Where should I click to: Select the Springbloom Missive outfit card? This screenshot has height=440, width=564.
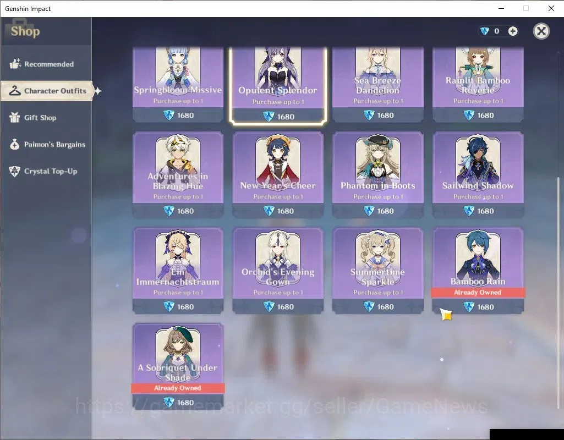[178, 85]
